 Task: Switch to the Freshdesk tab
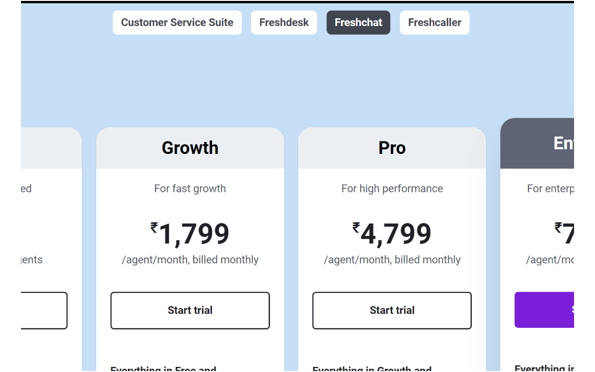pyautogui.click(x=284, y=22)
